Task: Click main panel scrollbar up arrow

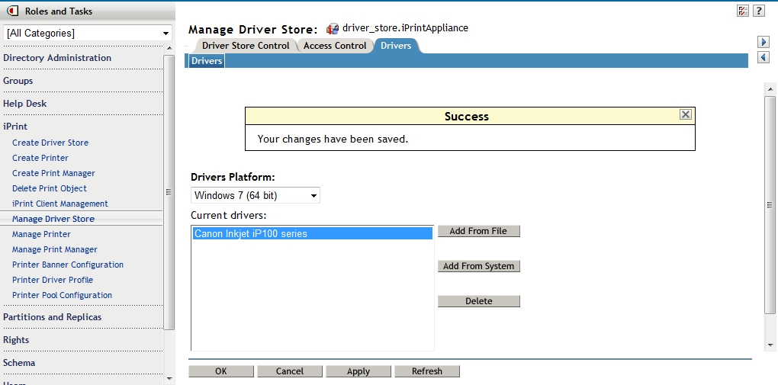Action: click(x=770, y=89)
